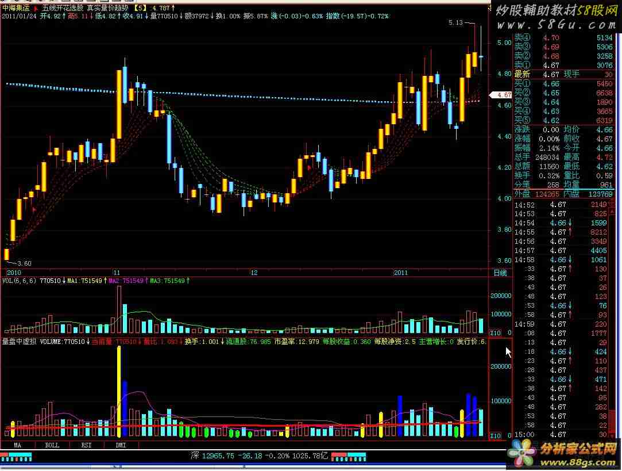The width and height of the screenshot is (622, 471).
Task: Switch to the DMI indicator tab
Action: pos(121,445)
